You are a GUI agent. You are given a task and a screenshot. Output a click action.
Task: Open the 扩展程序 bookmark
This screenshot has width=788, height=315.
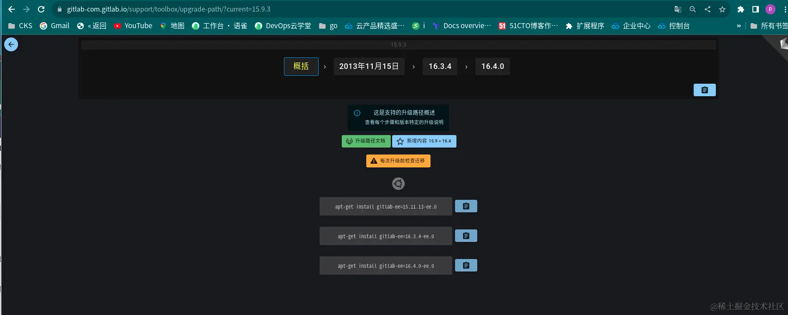585,26
